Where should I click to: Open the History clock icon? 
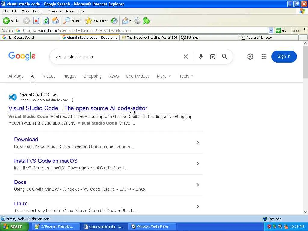coord(114,21)
